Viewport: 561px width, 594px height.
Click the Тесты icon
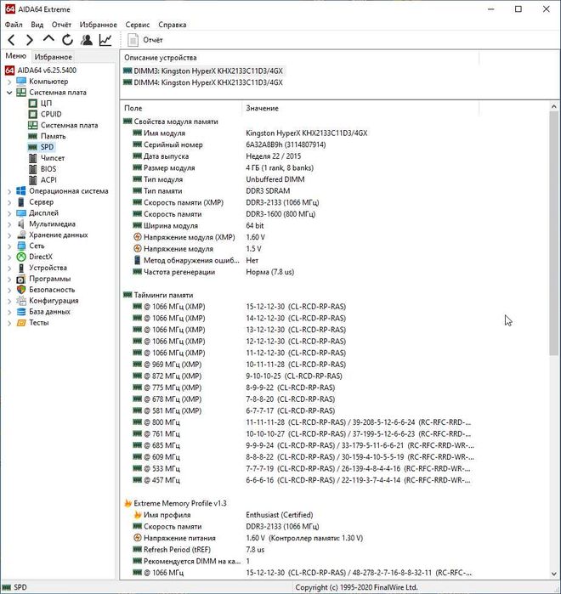coord(21,323)
